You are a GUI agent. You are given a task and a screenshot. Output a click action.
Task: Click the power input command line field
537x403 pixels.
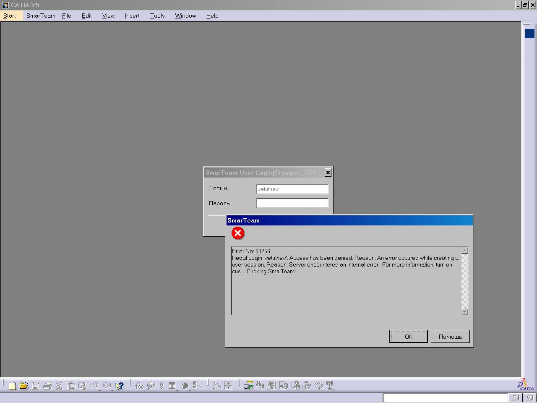[446, 398]
